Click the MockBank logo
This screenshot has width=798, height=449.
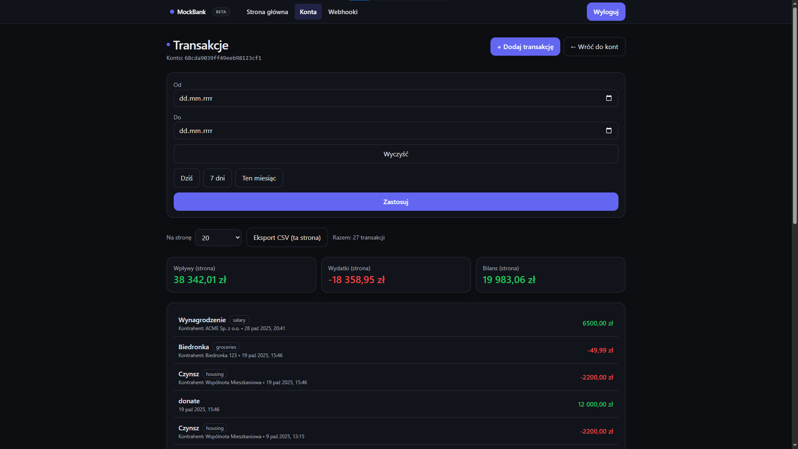tap(188, 12)
